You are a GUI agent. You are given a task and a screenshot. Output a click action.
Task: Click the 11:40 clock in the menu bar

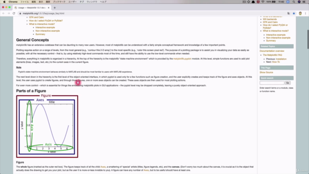(x=281, y=2)
